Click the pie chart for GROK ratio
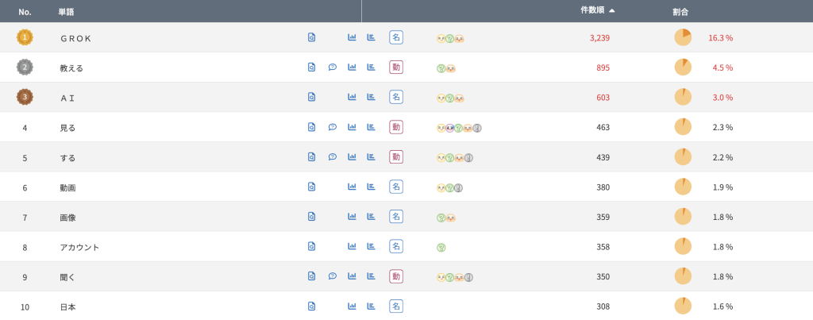Viewport: 813px width, 320px height. (x=683, y=37)
